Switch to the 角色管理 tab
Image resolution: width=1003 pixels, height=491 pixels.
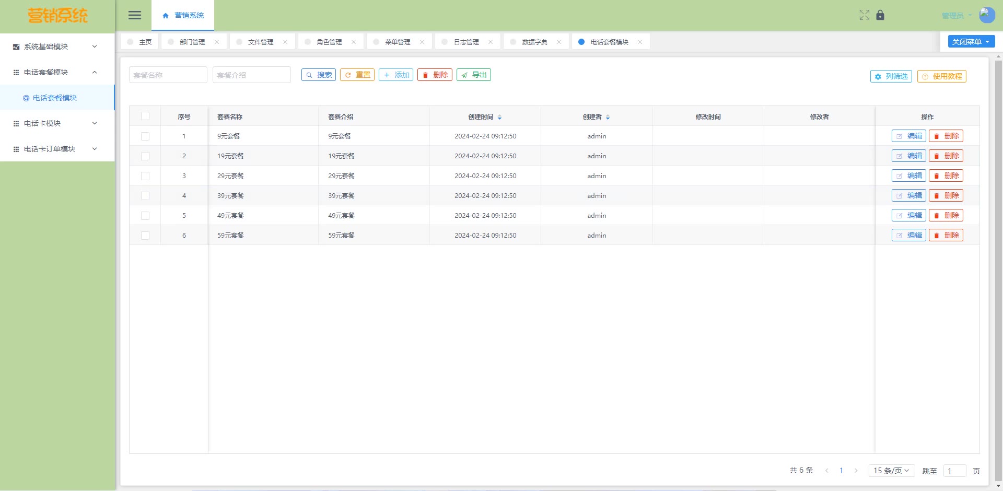click(x=329, y=42)
